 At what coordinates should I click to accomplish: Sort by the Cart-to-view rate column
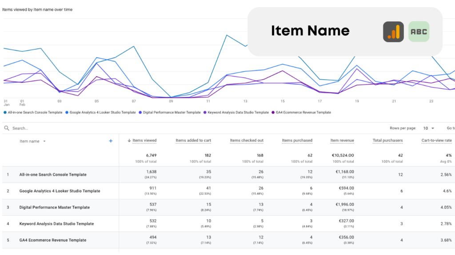click(436, 140)
